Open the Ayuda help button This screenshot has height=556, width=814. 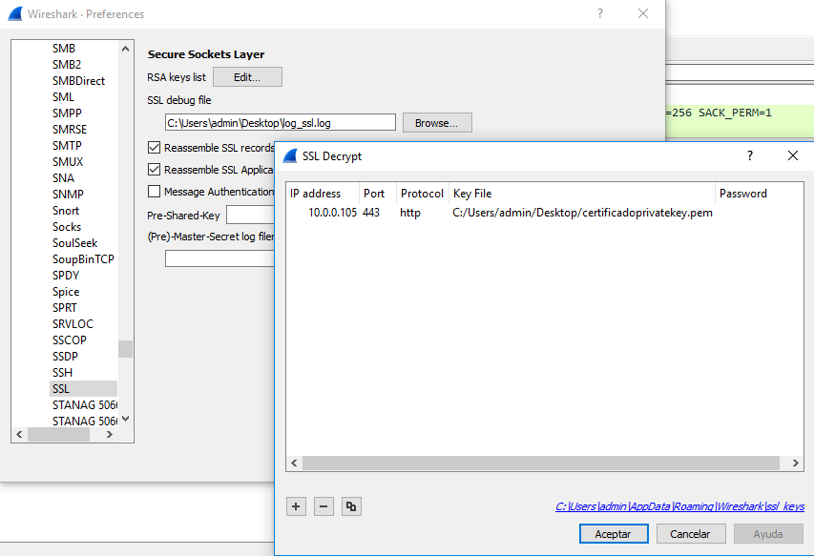(768, 534)
